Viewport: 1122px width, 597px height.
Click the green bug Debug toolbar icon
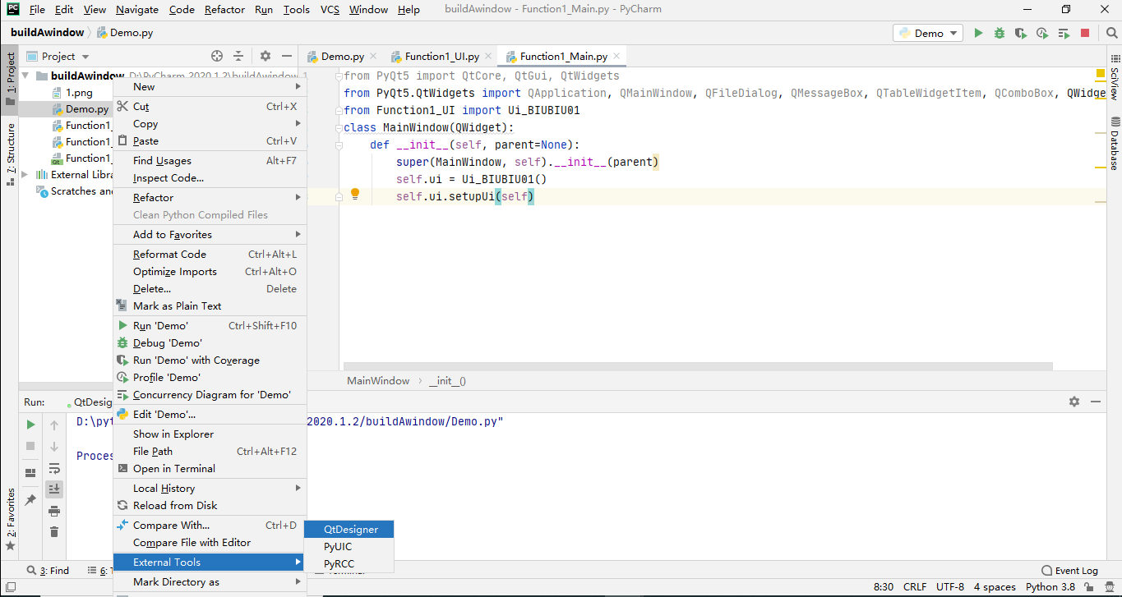(1000, 33)
